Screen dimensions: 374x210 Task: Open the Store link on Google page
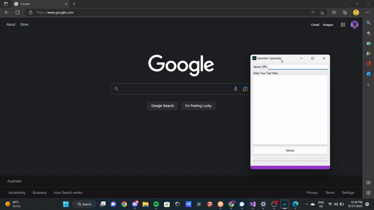click(24, 25)
